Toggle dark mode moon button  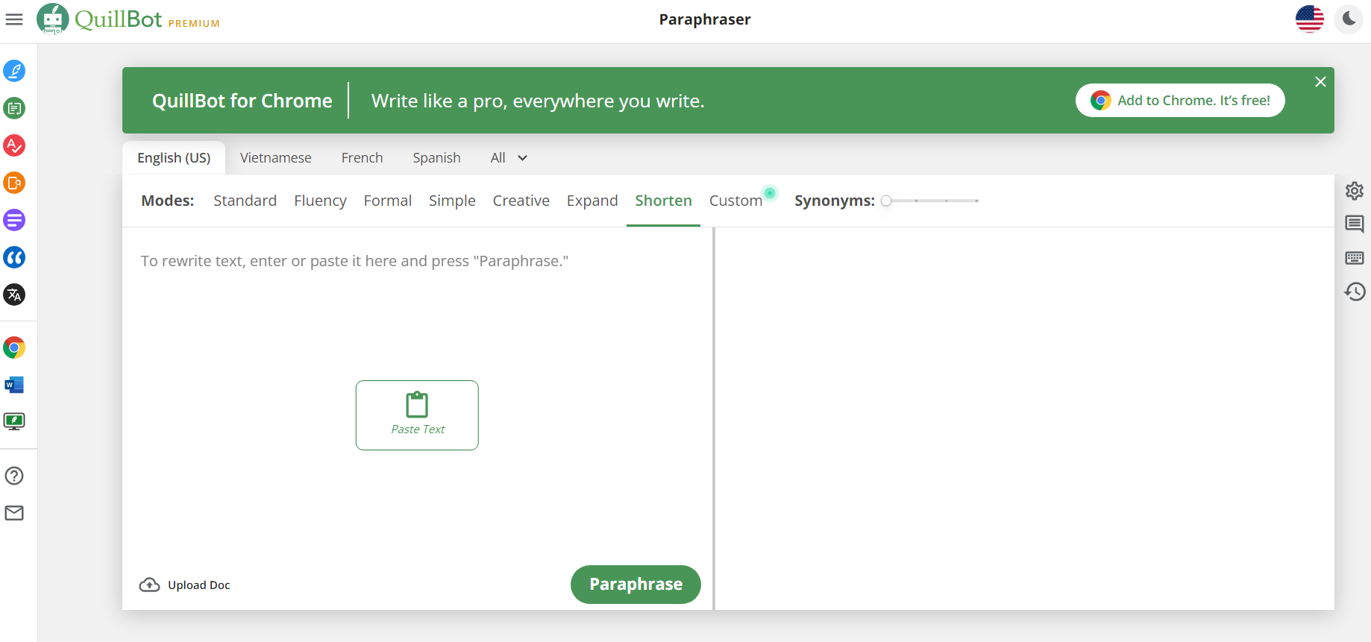(x=1349, y=19)
